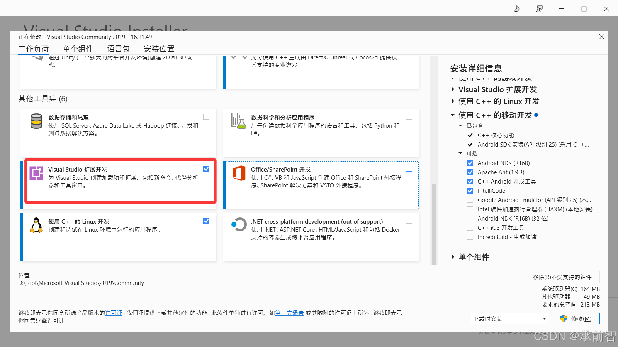Click the C++ 核心功能 included item

496,135
